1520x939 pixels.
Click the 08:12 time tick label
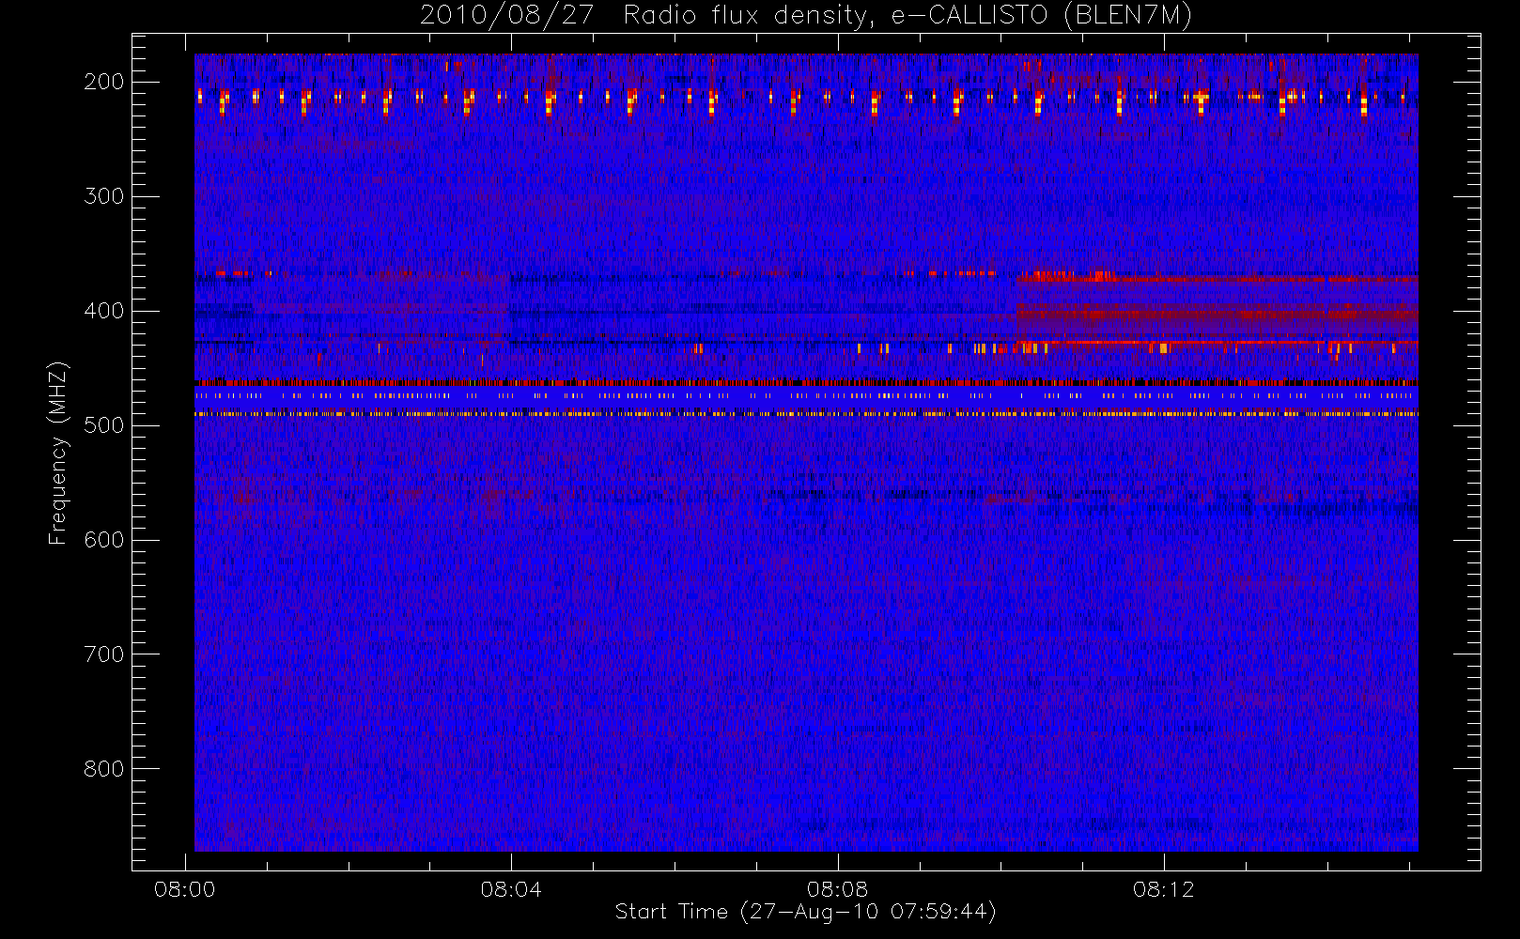click(1163, 889)
